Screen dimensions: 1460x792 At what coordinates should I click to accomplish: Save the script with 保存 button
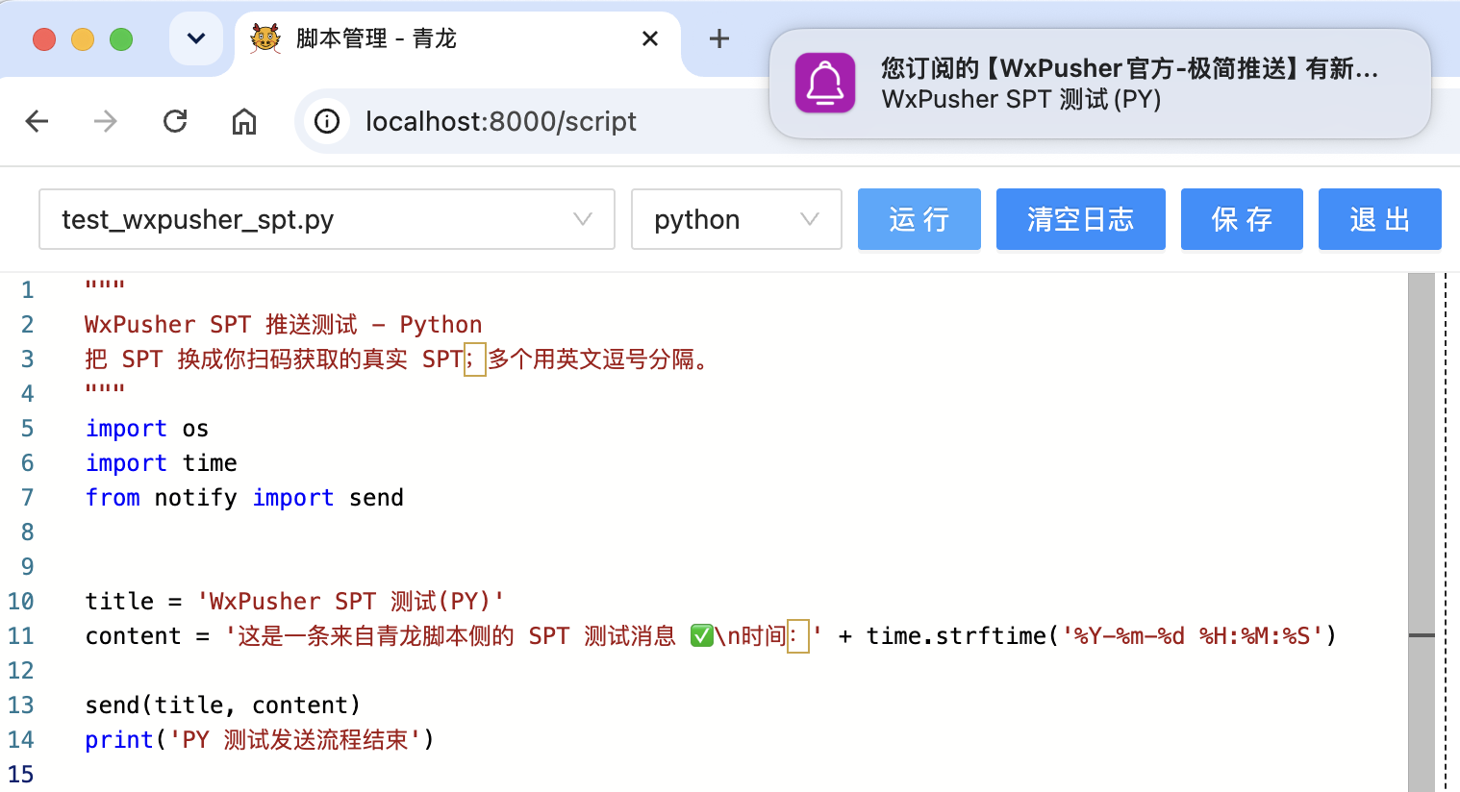(x=1242, y=219)
